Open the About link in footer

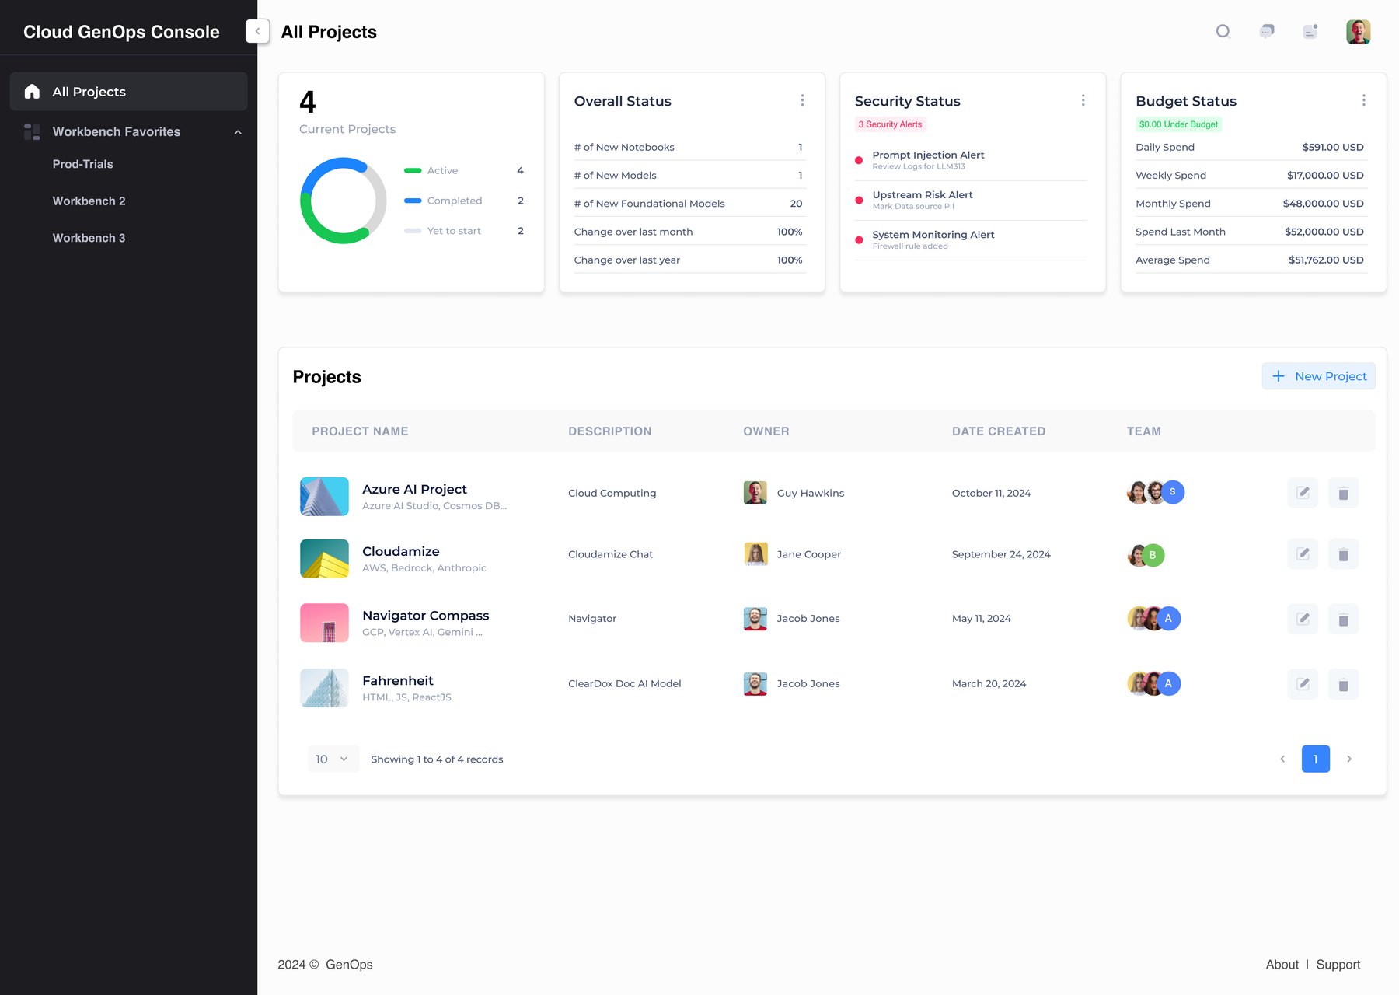tap(1282, 965)
